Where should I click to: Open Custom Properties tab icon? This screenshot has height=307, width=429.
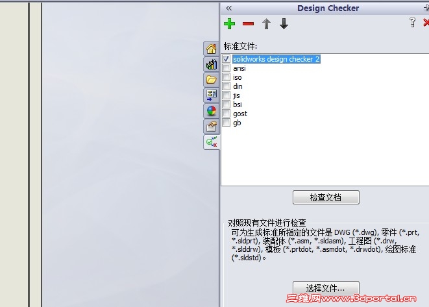(211, 127)
